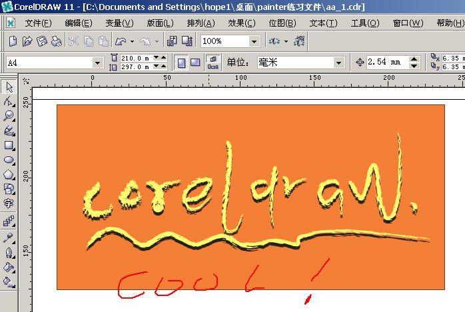The width and height of the screenshot is (465, 312).
Task: Open the zoom level 100% dropdown
Action: tap(254, 41)
